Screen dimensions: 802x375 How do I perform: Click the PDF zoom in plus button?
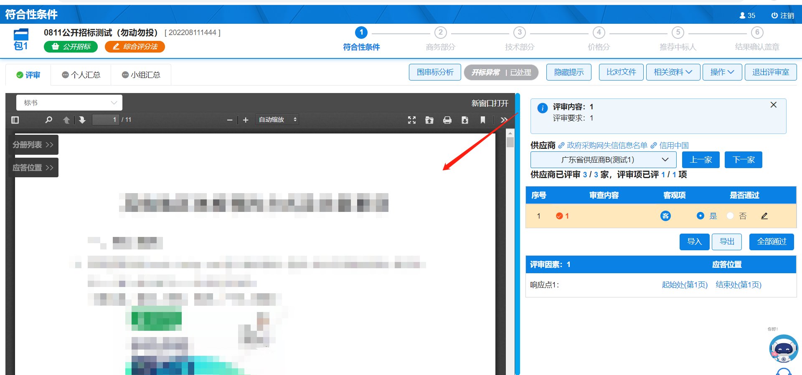246,120
